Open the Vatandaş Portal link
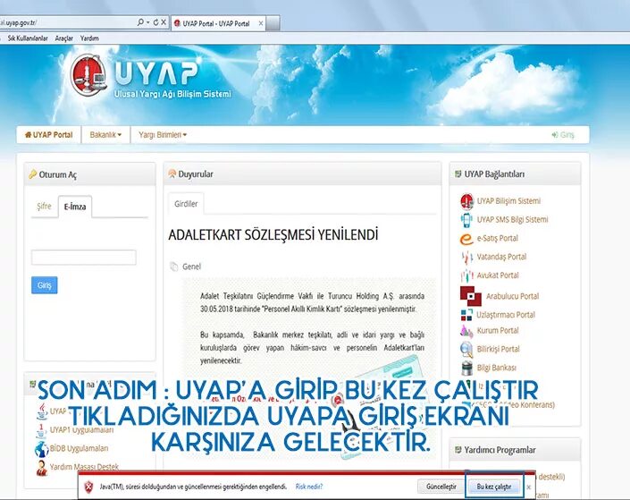This screenshot has width=630, height=500. coord(501,256)
